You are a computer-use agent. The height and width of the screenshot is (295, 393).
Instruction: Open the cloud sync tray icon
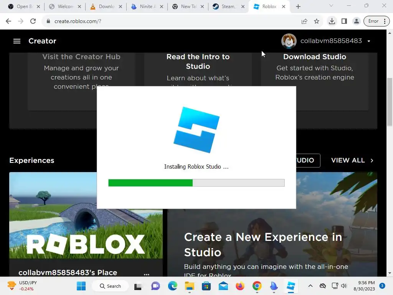pyautogui.click(x=323, y=286)
